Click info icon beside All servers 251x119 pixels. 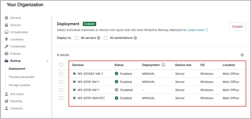coord(98,38)
